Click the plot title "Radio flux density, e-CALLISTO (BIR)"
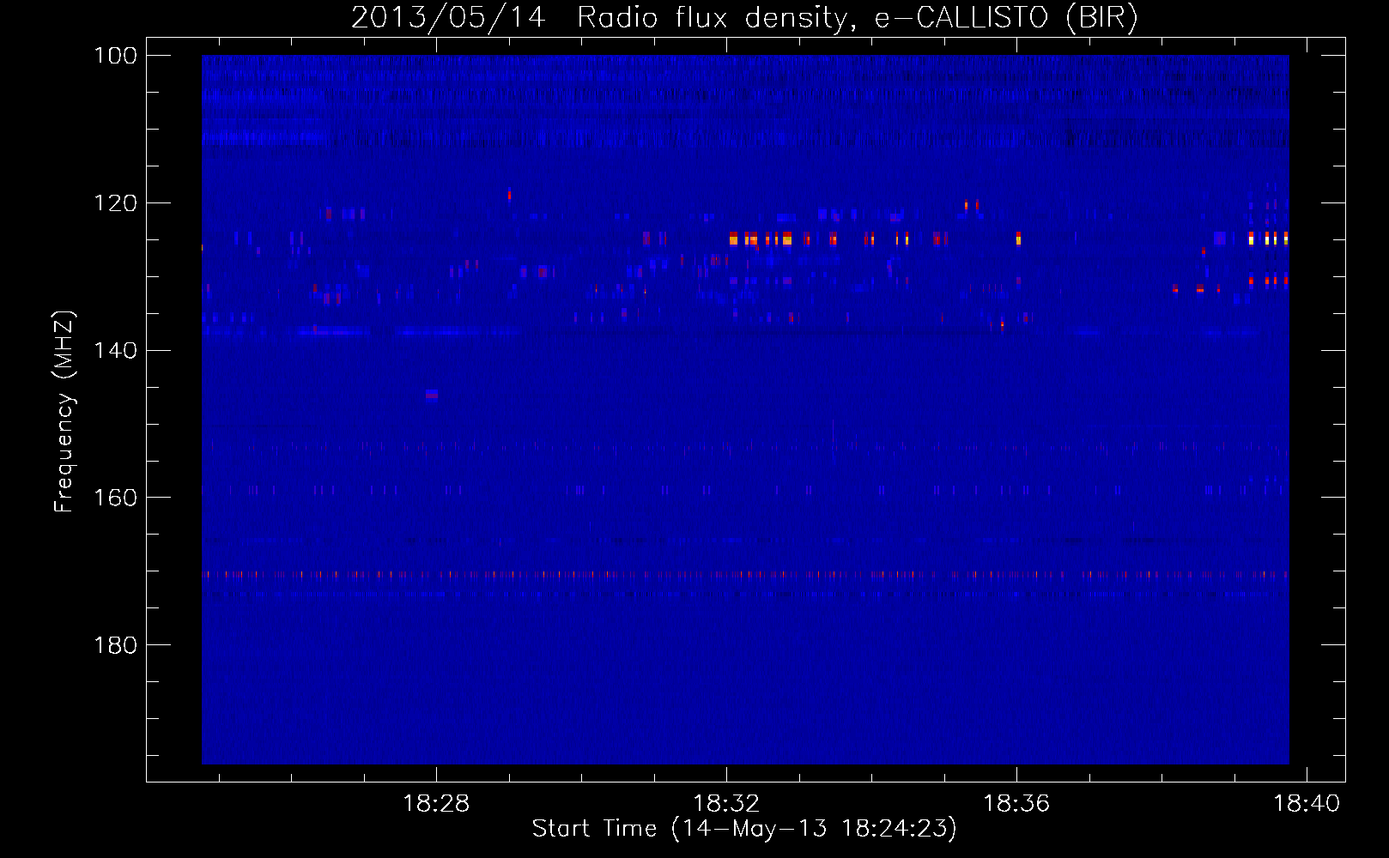Screen dimensions: 1389x858 point(857,17)
